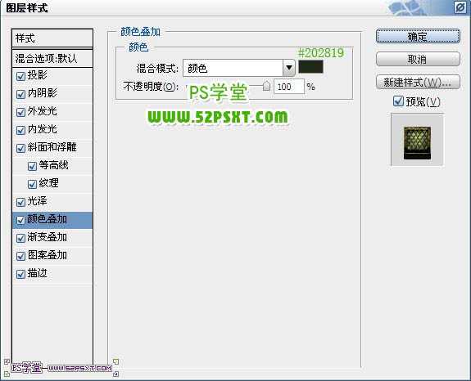Select 内发光 in the styles list
The image size is (471, 381).
point(42,129)
